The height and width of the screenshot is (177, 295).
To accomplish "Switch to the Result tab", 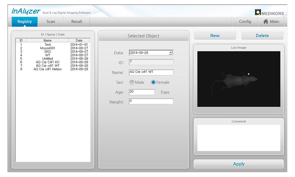I will tap(77, 22).
